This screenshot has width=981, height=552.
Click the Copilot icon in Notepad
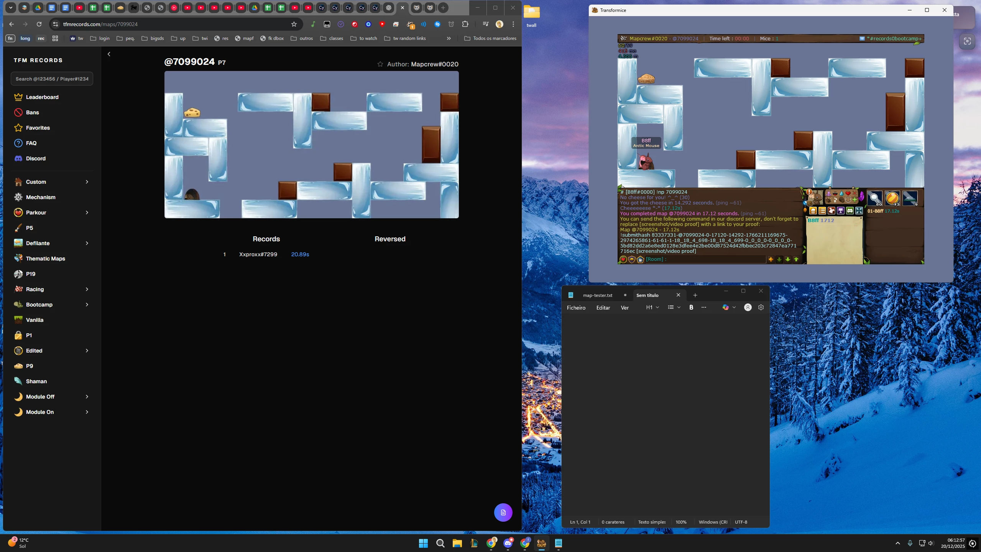tap(725, 307)
